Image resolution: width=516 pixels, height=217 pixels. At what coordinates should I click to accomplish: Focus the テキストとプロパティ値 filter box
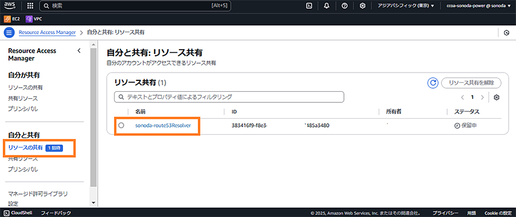[x=229, y=97]
